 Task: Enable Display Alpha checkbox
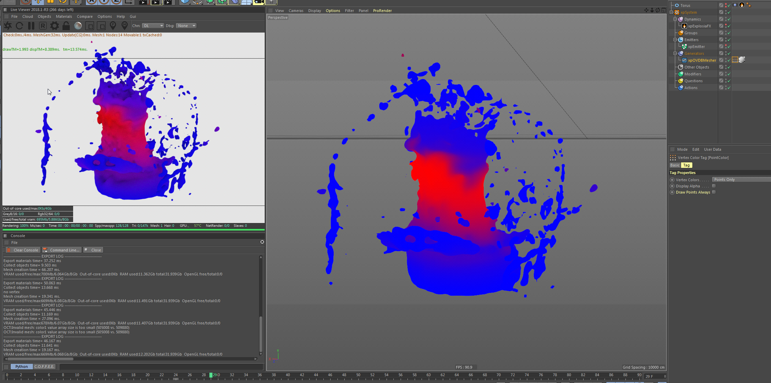coord(714,186)
